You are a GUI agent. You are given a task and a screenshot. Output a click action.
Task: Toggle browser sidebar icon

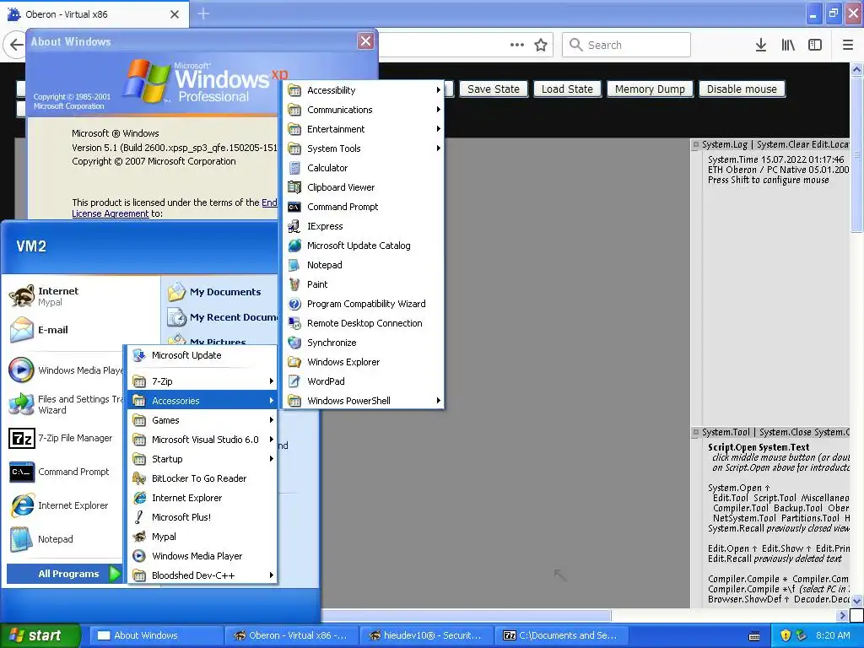tap(815, 45)
